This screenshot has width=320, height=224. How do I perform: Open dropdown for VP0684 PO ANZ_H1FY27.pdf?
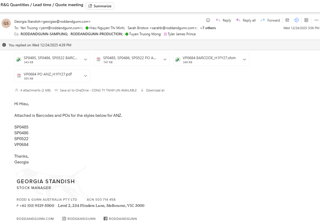tap(85, 76)
